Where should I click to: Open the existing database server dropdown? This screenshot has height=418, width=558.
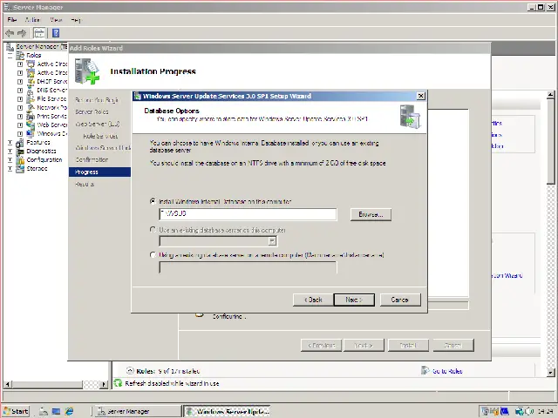pyautogui.click(x=272, y=241)
